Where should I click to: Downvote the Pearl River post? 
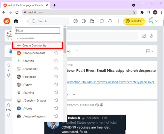pyautogui.click(x=8, y=75)
